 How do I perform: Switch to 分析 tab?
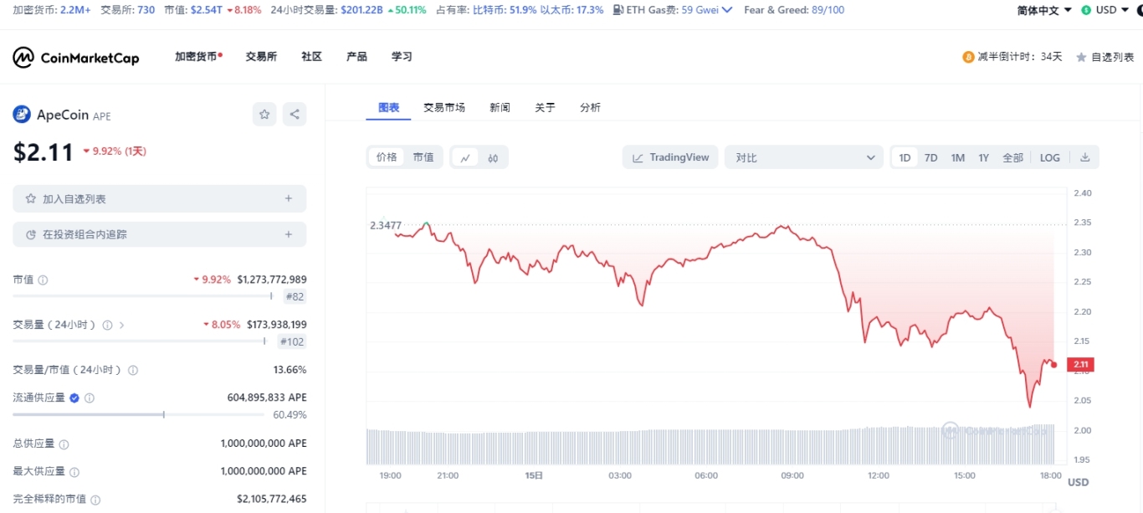point(590,108)
